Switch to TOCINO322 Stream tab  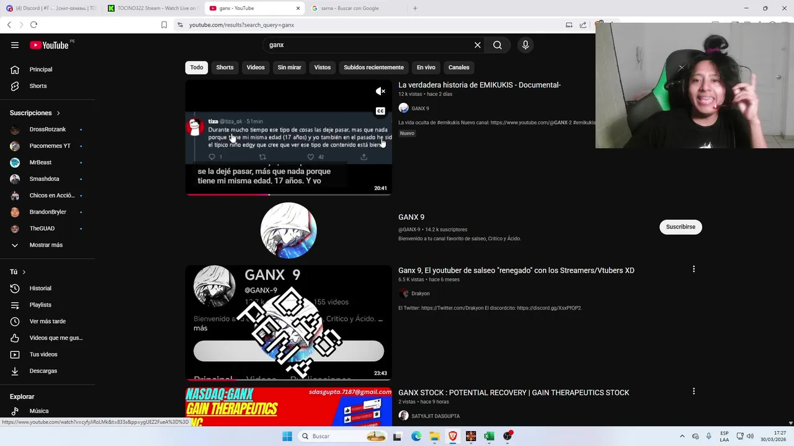click(152, 8)
